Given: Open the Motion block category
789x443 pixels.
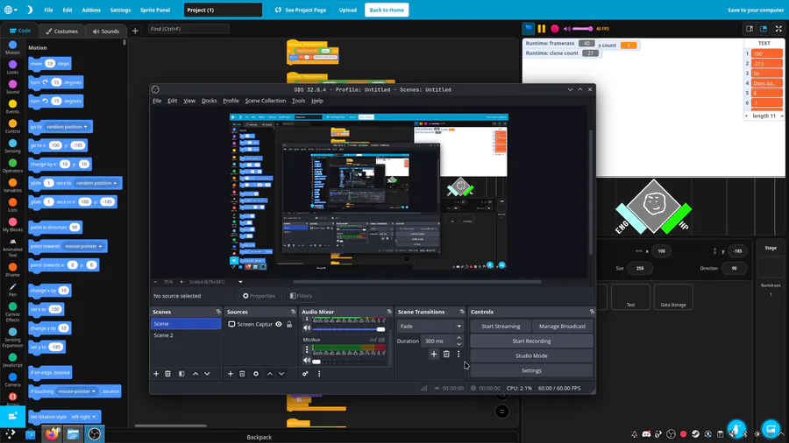Looking at the screenshot, I should tap(12, 48).
